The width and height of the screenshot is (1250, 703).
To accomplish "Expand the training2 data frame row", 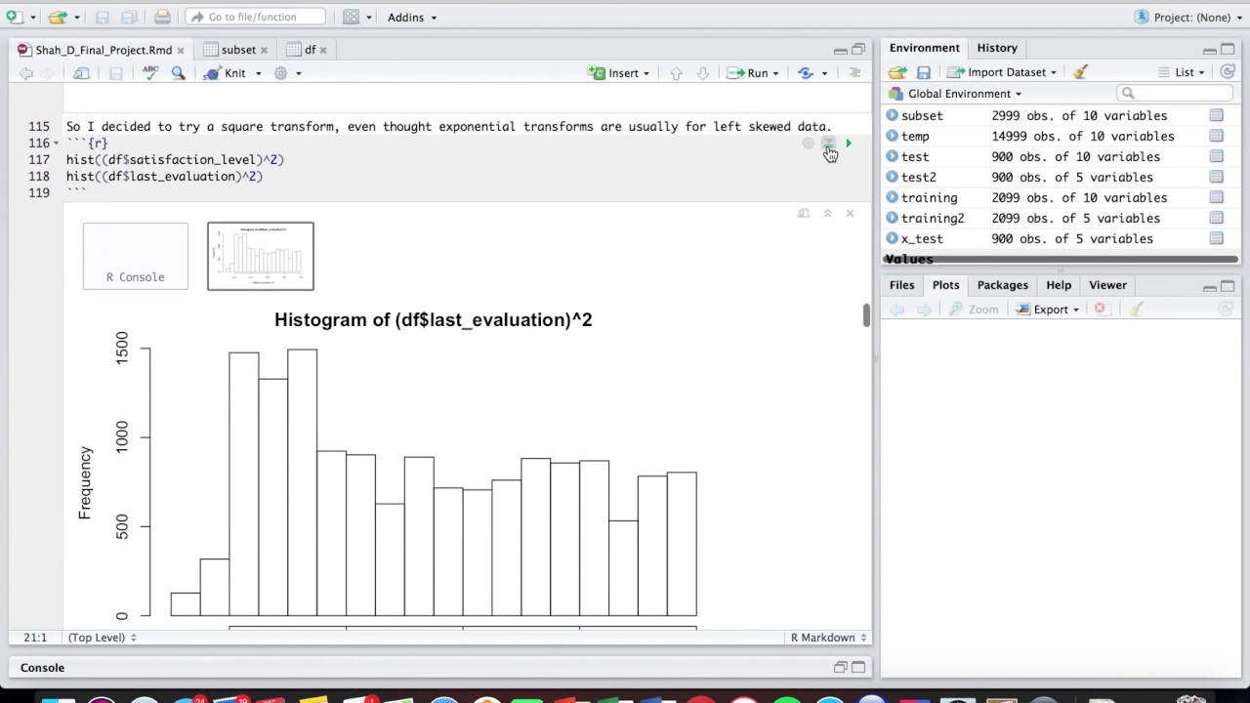I will point(892,218).
